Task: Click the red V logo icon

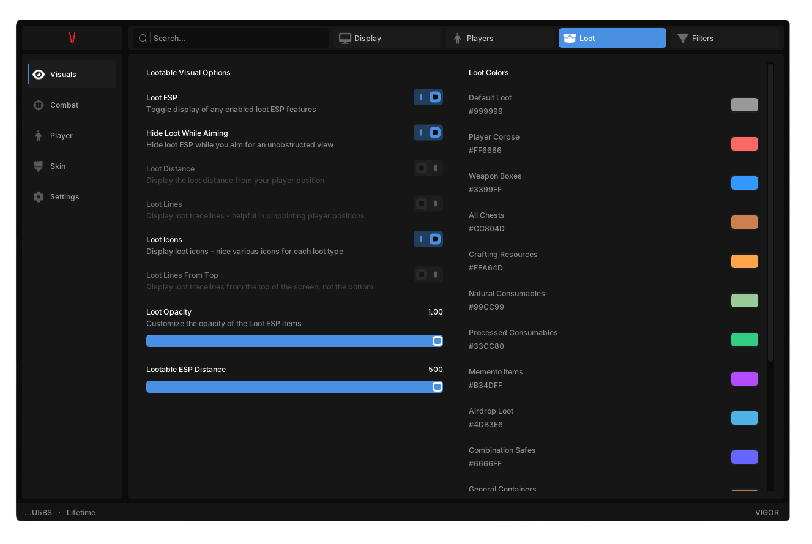Action: tap(72, 38)
